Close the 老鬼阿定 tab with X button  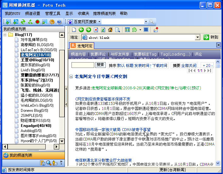(x=219, y=45)
